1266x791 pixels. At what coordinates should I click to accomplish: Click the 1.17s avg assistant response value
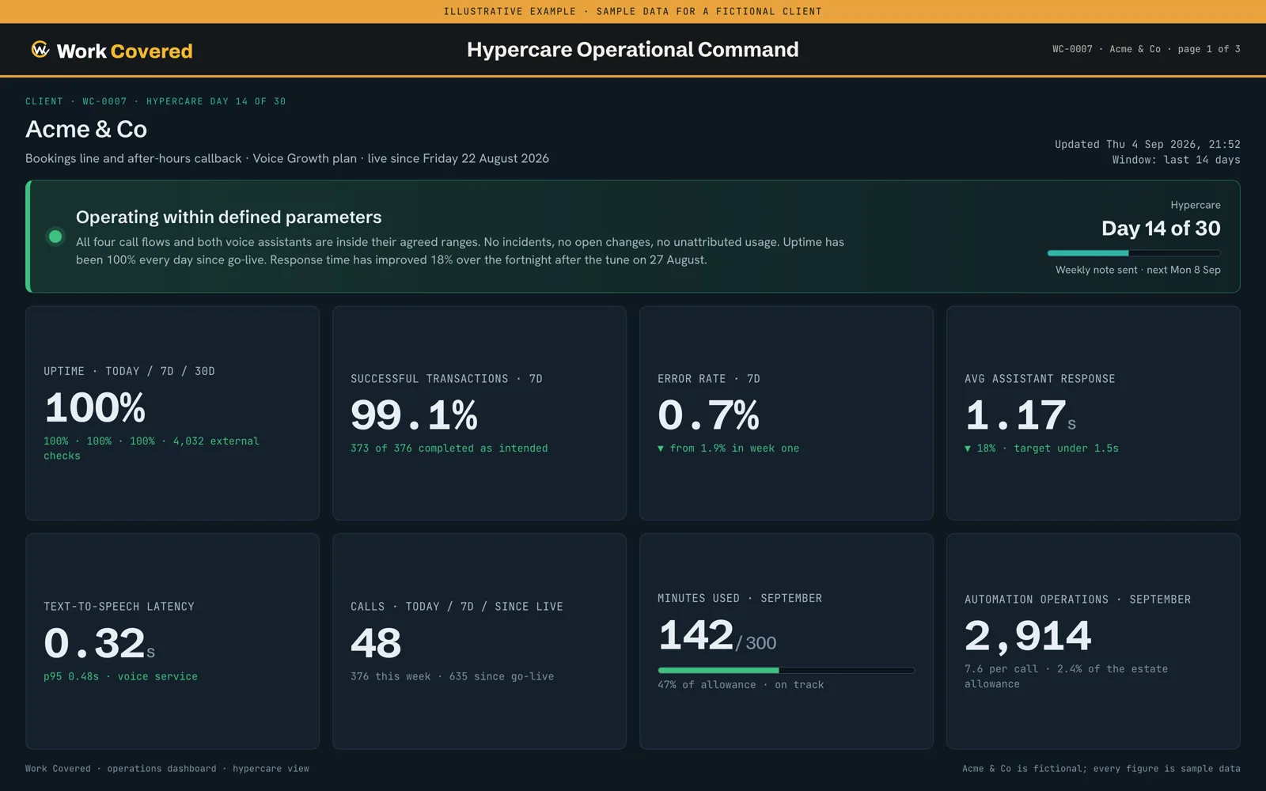pos(1020,415)
